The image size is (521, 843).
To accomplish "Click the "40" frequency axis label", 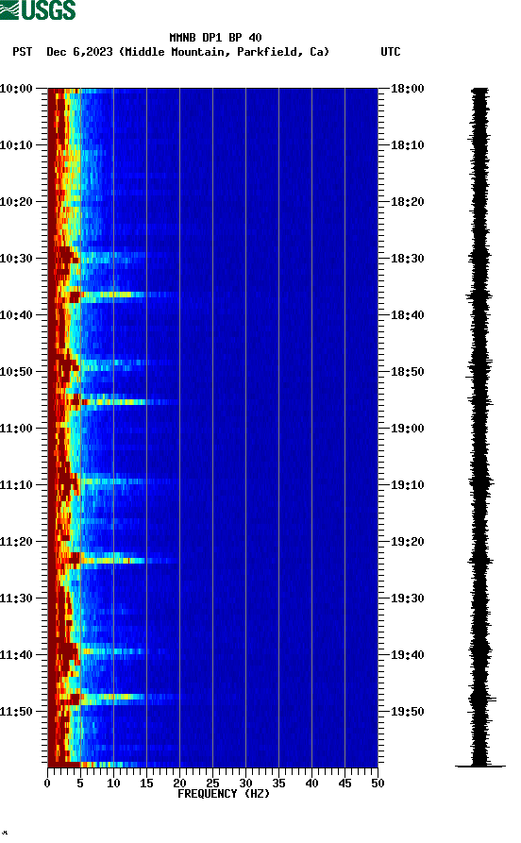I will coord(311,784).
